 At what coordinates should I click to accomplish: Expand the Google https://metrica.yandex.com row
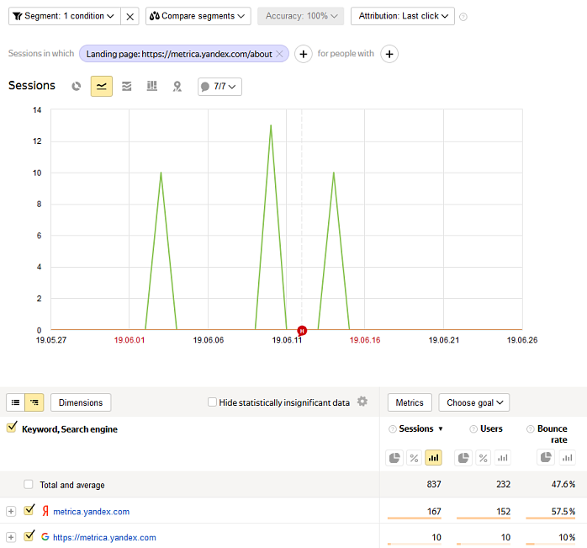(11, 537)
